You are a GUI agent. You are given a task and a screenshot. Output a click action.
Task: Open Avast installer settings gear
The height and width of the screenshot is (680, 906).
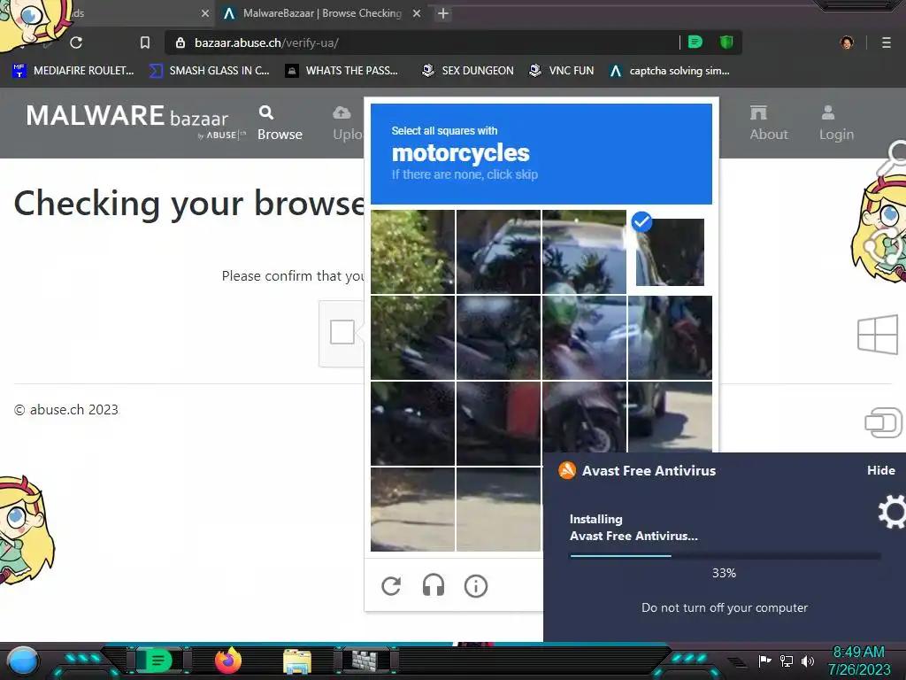(892, 512)
